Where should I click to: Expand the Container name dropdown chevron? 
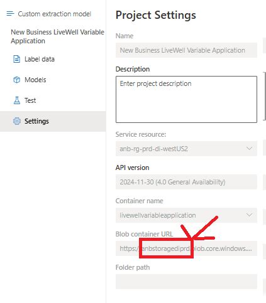pyautogui.click(x=249, y=215)
